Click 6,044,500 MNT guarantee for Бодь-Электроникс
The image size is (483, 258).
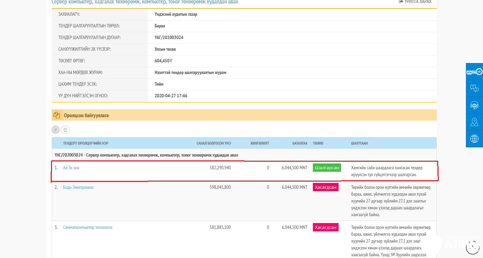pos(294,187)
